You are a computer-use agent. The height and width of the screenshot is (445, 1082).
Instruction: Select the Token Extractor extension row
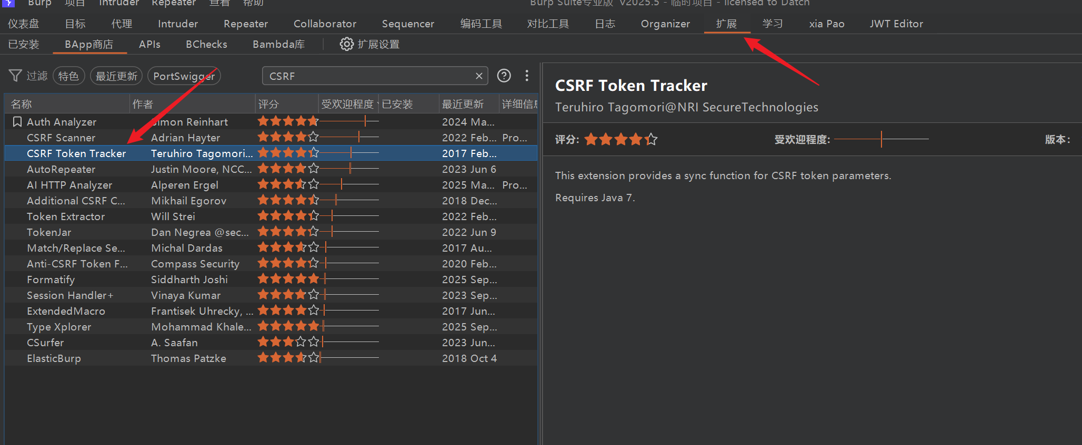(66, 216)
